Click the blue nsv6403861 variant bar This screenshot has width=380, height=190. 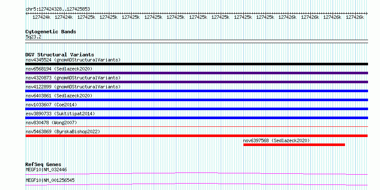pos(196,100)
